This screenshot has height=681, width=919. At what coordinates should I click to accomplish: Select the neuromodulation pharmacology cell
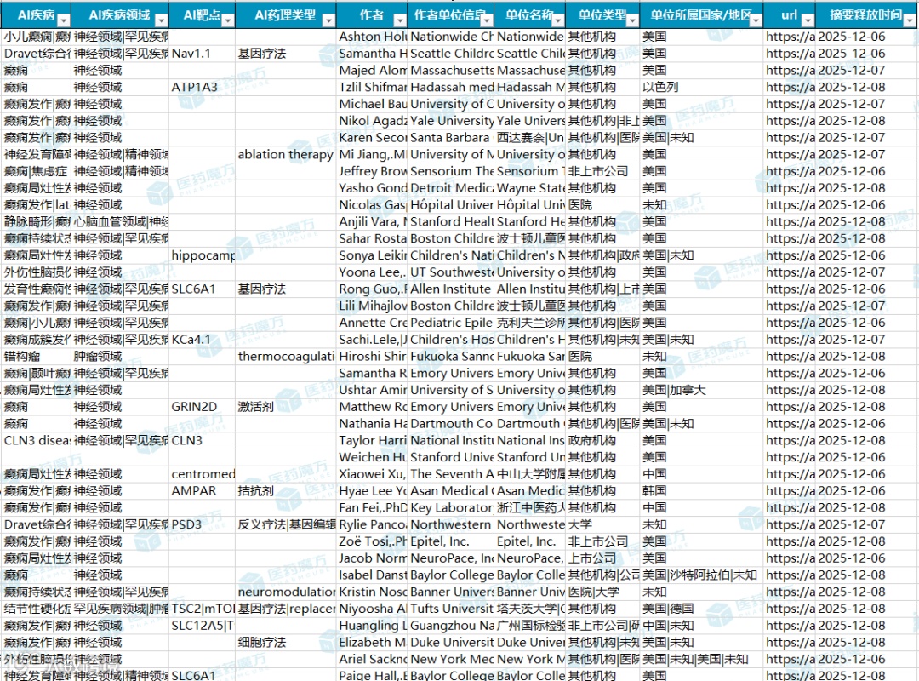coord(286,592)
